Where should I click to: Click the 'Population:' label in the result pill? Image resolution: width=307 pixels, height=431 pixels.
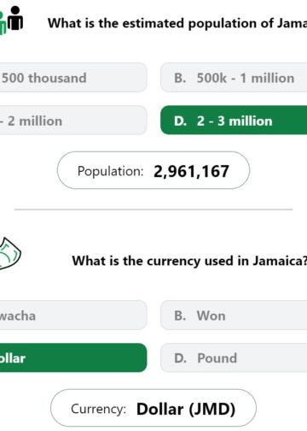tap(110, 171)
